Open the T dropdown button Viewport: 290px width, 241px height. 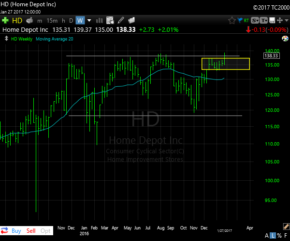[263, 20]
